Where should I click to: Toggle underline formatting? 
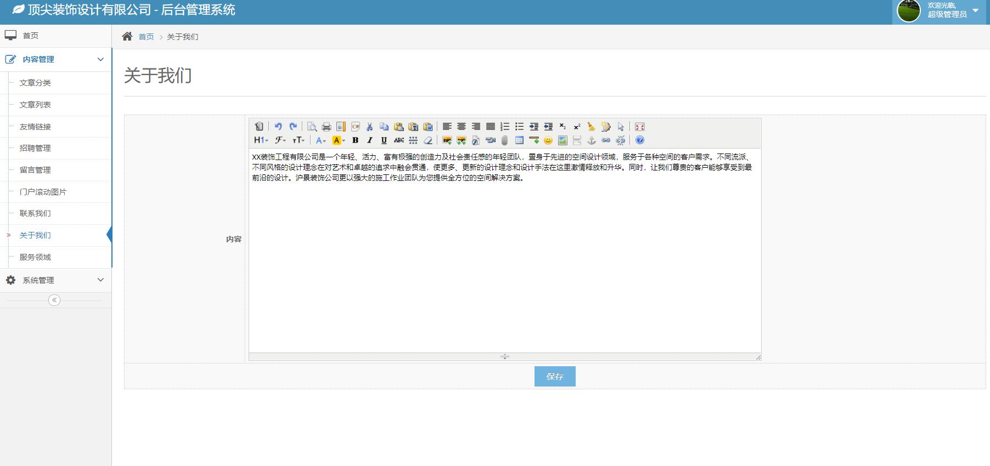coord(384,140)
